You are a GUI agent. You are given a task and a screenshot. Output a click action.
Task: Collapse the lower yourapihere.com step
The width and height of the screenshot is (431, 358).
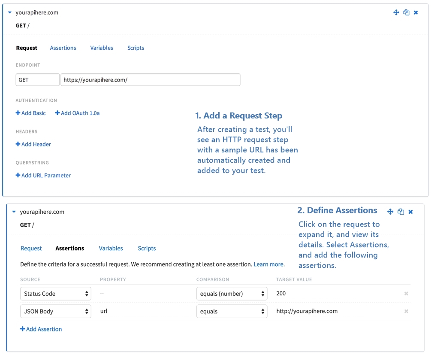14,212
